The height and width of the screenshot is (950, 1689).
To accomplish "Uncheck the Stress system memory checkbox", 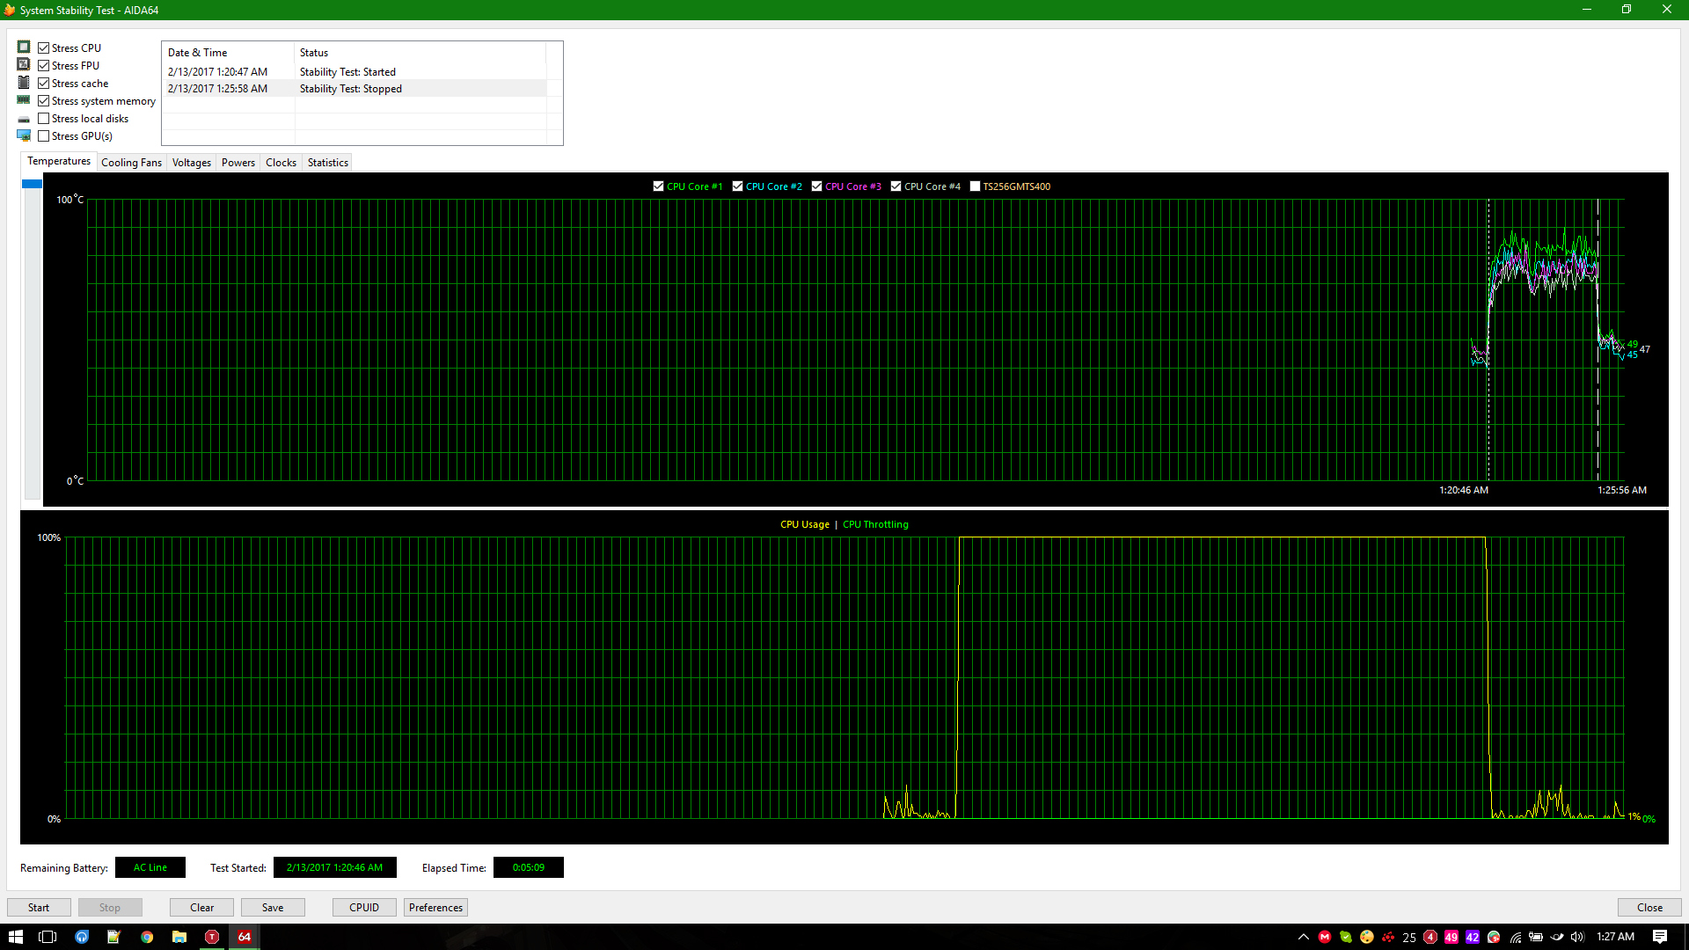I will (x=43, y=101).
